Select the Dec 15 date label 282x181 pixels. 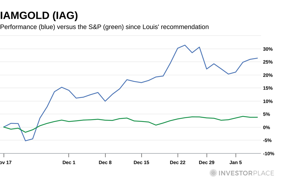(141, 163)
